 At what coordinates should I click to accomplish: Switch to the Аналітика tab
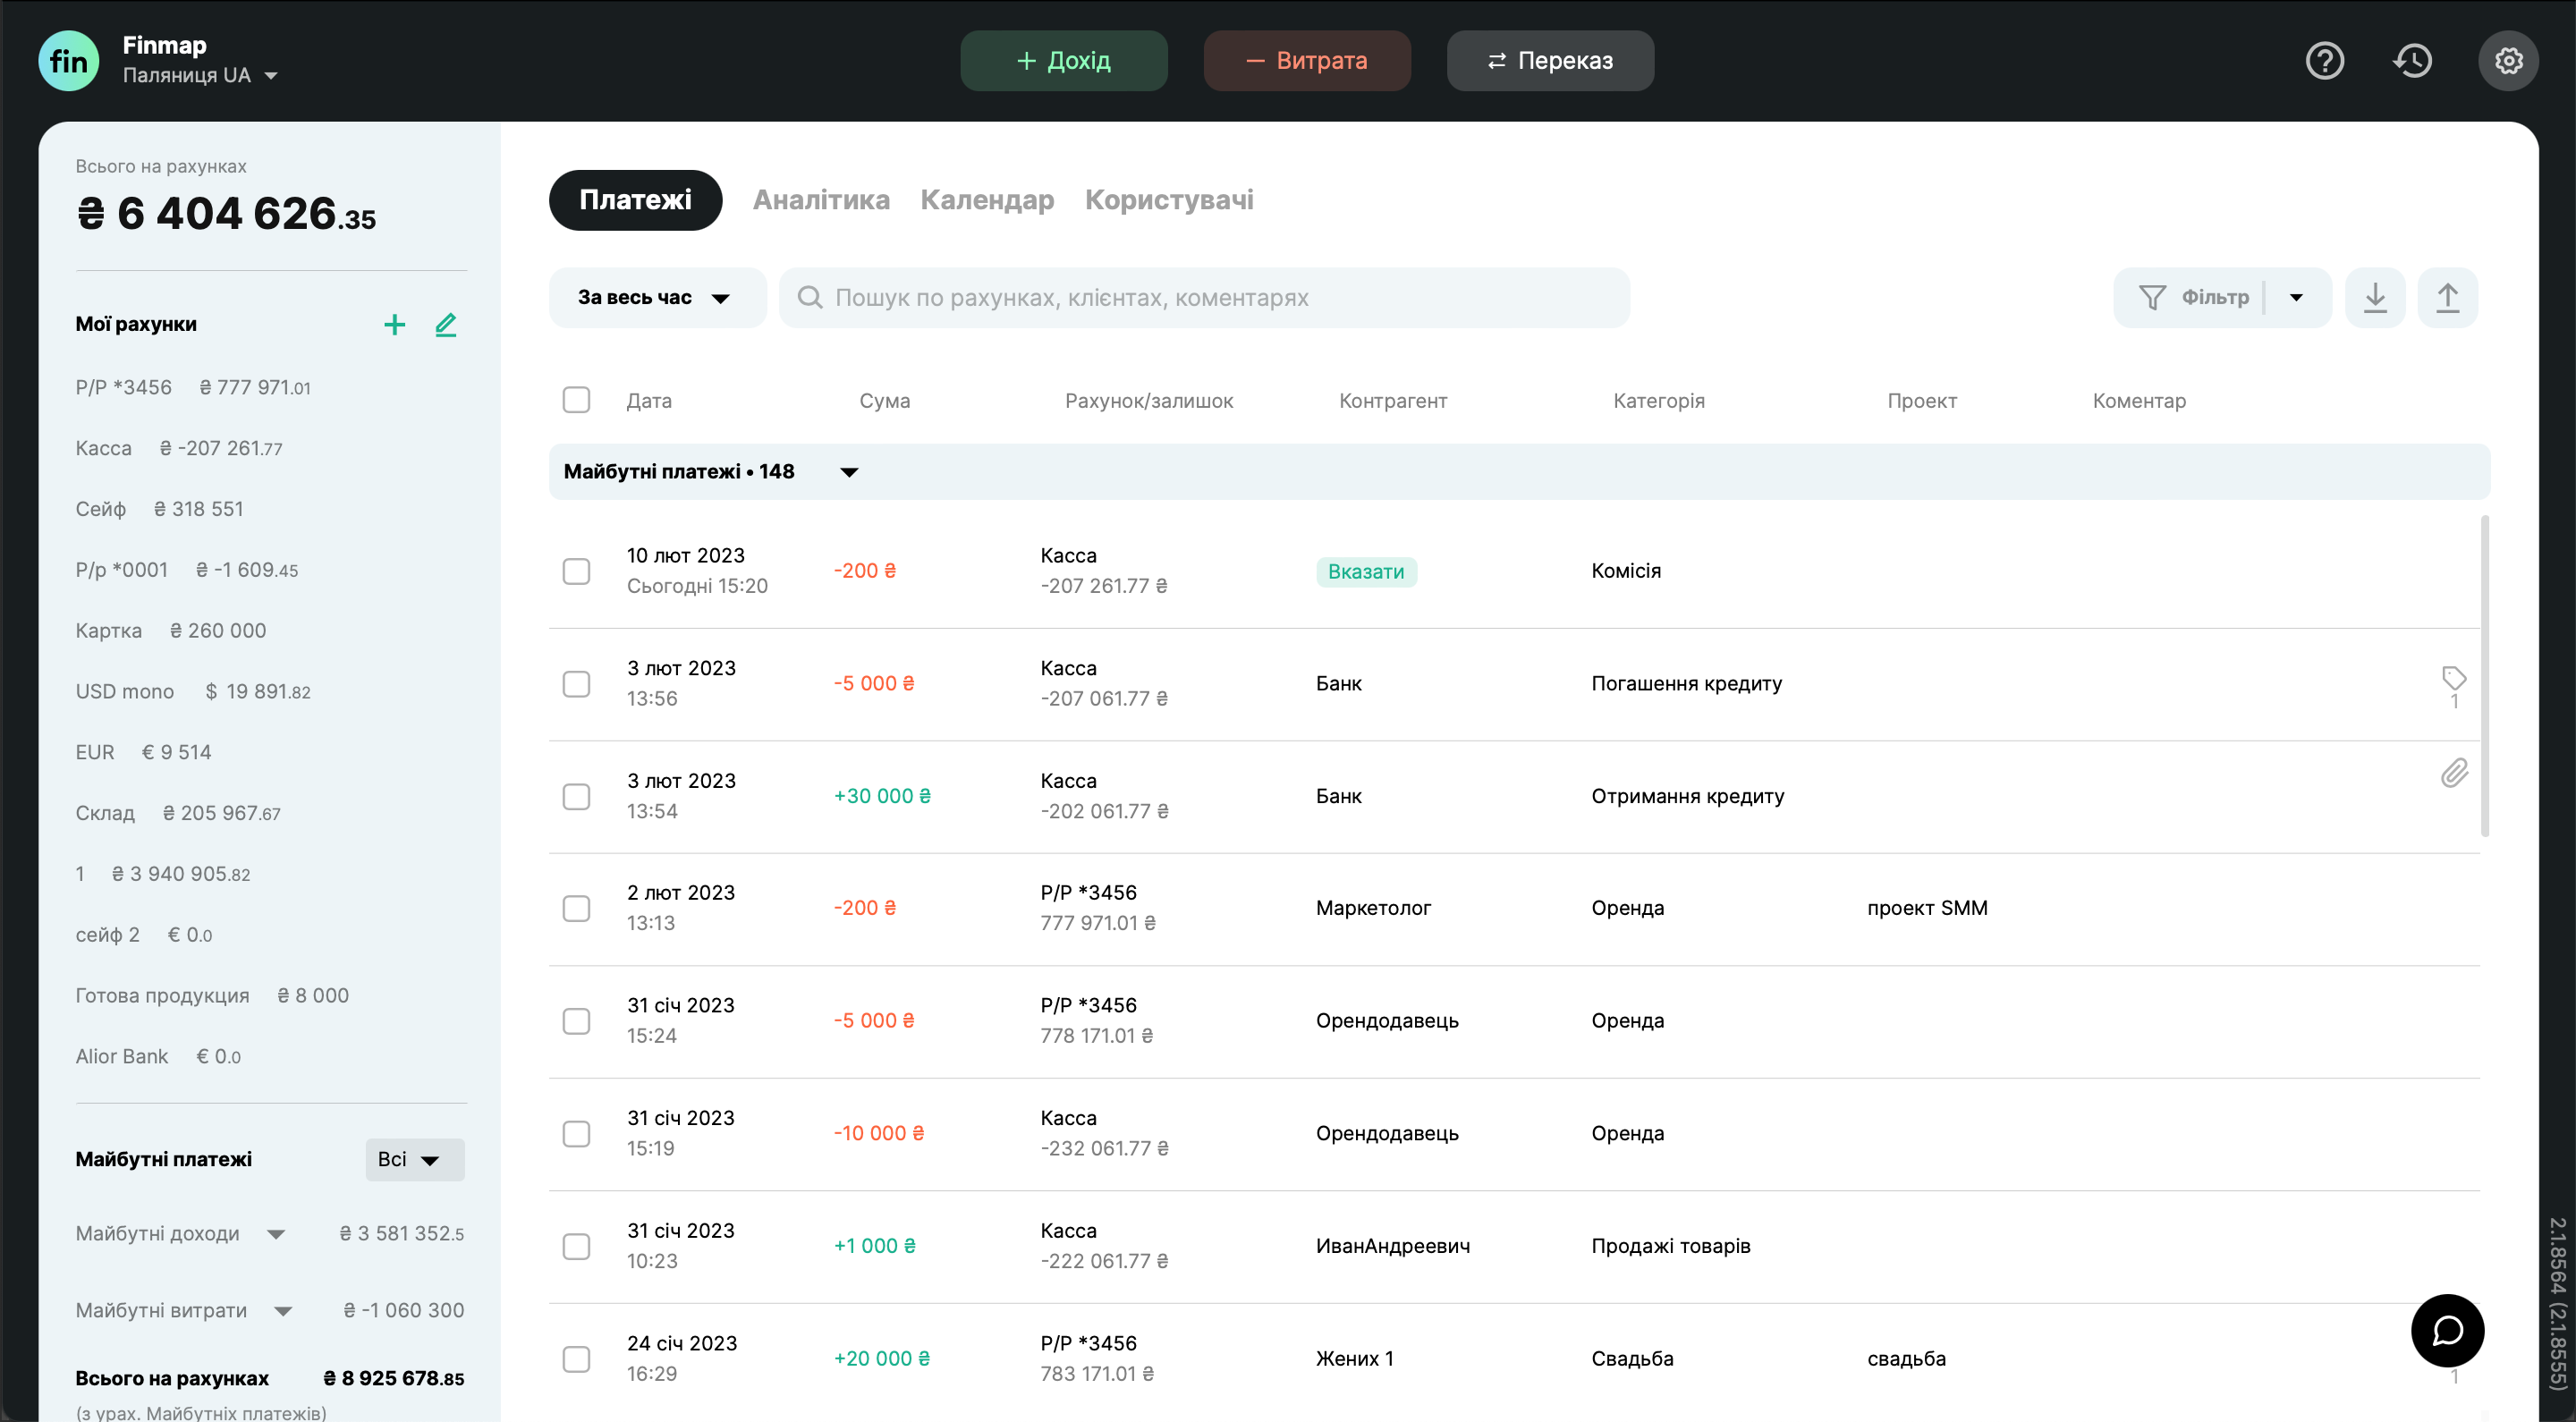coord(820,200)
